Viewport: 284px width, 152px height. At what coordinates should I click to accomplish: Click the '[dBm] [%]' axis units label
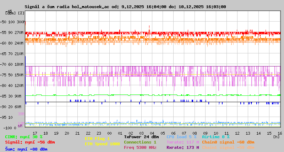coord(15,13)
